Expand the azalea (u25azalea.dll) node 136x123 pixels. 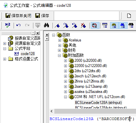coord(65,92)
